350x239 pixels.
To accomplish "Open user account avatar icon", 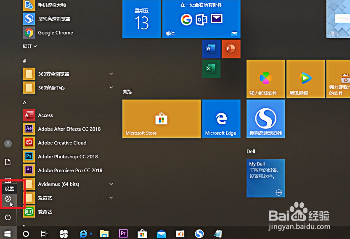I will point(8,144).
